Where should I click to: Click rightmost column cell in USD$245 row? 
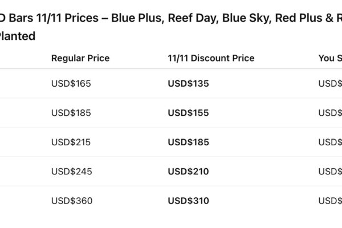click(x=330, y=172)
